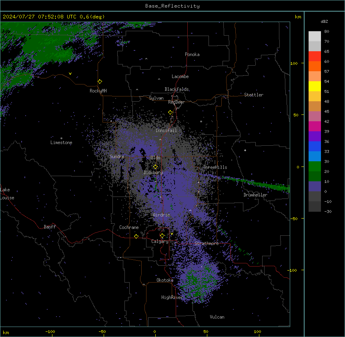Click the Base_Reflectivity title text
This screenshot has width=345, height=337.
tap(172, 6)
